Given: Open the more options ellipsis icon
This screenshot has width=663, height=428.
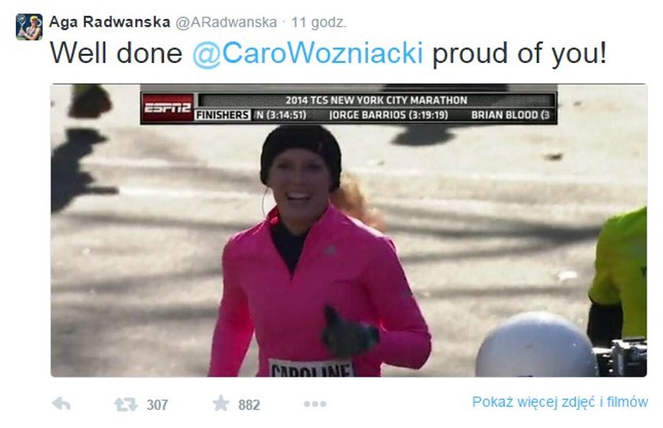Looking at the screenshot, I should click(315, 404).
